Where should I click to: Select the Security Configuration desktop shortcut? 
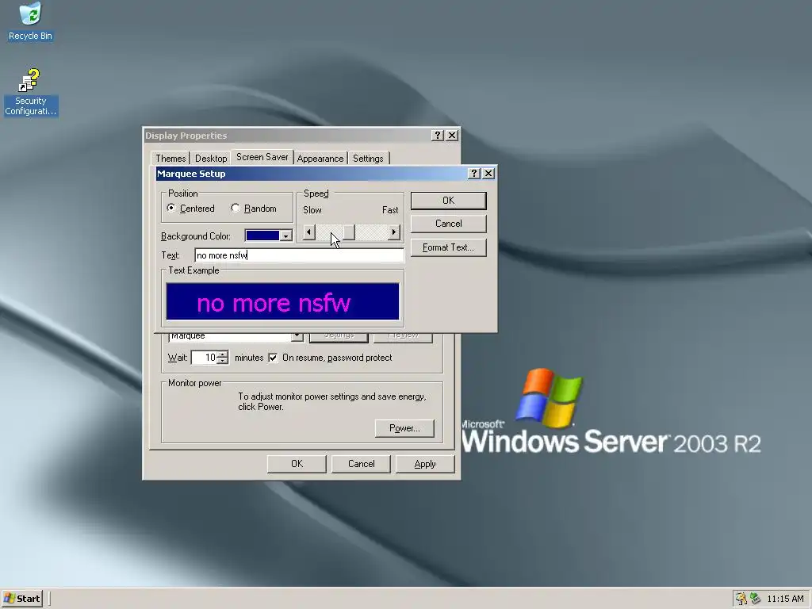31,93
